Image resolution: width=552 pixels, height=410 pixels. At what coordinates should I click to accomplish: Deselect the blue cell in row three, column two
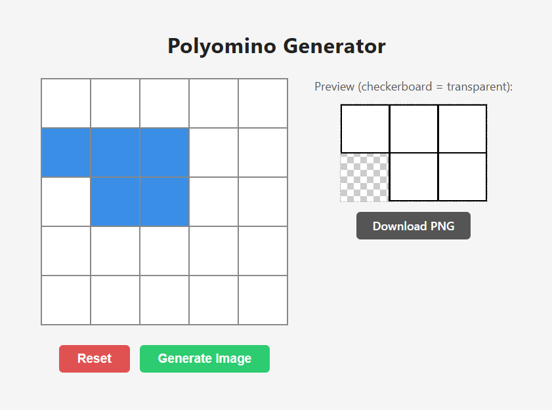point(115,202)
